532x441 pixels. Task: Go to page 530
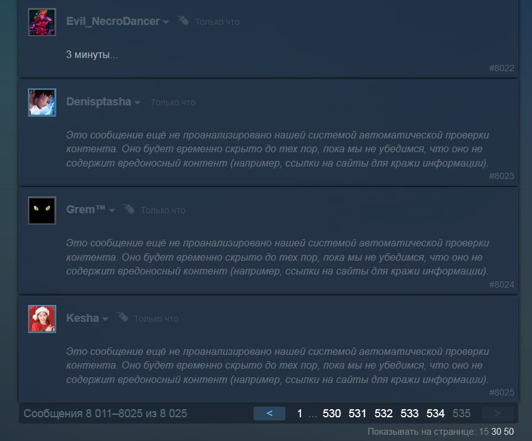pyautogui.click(x=332, y=414)
